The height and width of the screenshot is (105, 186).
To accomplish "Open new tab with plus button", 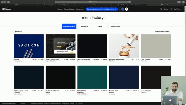I will click(x=185, y=5).
